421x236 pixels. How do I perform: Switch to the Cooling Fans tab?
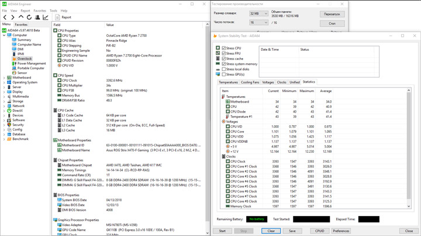click(x=250, y=82)
